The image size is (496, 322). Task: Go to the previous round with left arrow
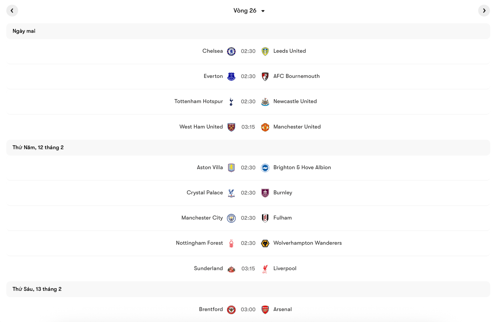[12, 10]
